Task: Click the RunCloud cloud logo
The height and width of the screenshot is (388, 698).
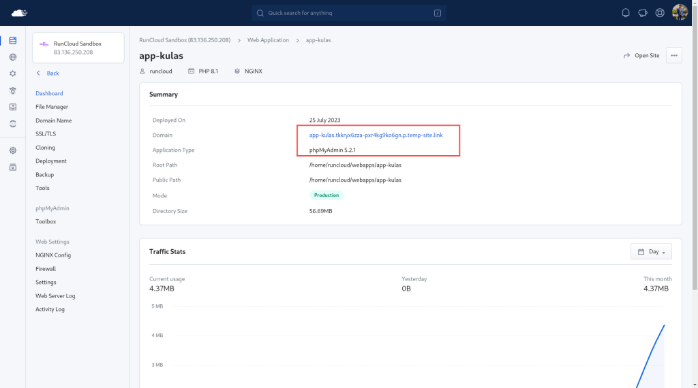Action: 19,13
